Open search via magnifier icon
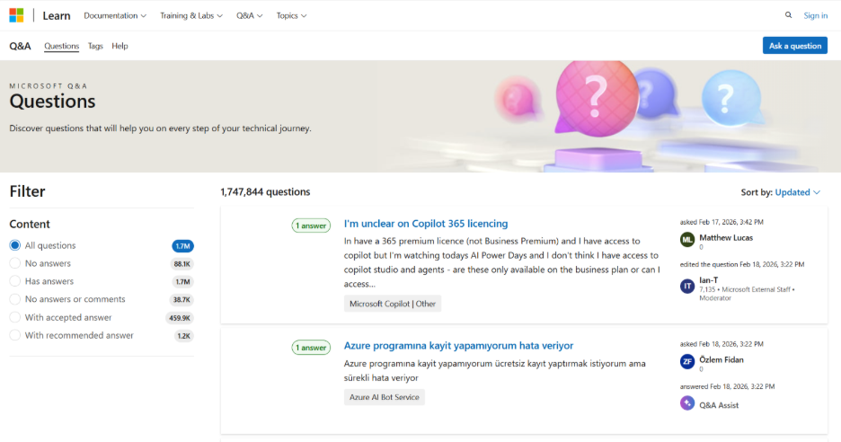841x442 pixels. click(788, 15)
